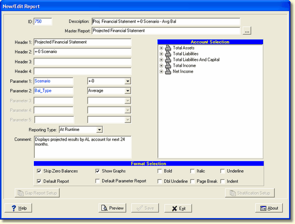Browse for Master Report with ellipsis button

(x=247, y=31)
